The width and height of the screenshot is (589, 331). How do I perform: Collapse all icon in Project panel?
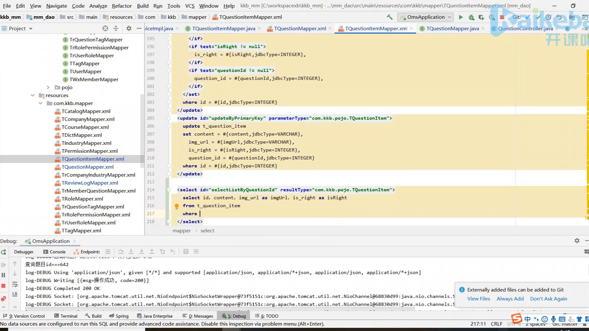116,28
